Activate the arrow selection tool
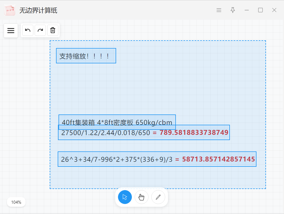Screen dimensions: 284x214 (x=125, y=197)
